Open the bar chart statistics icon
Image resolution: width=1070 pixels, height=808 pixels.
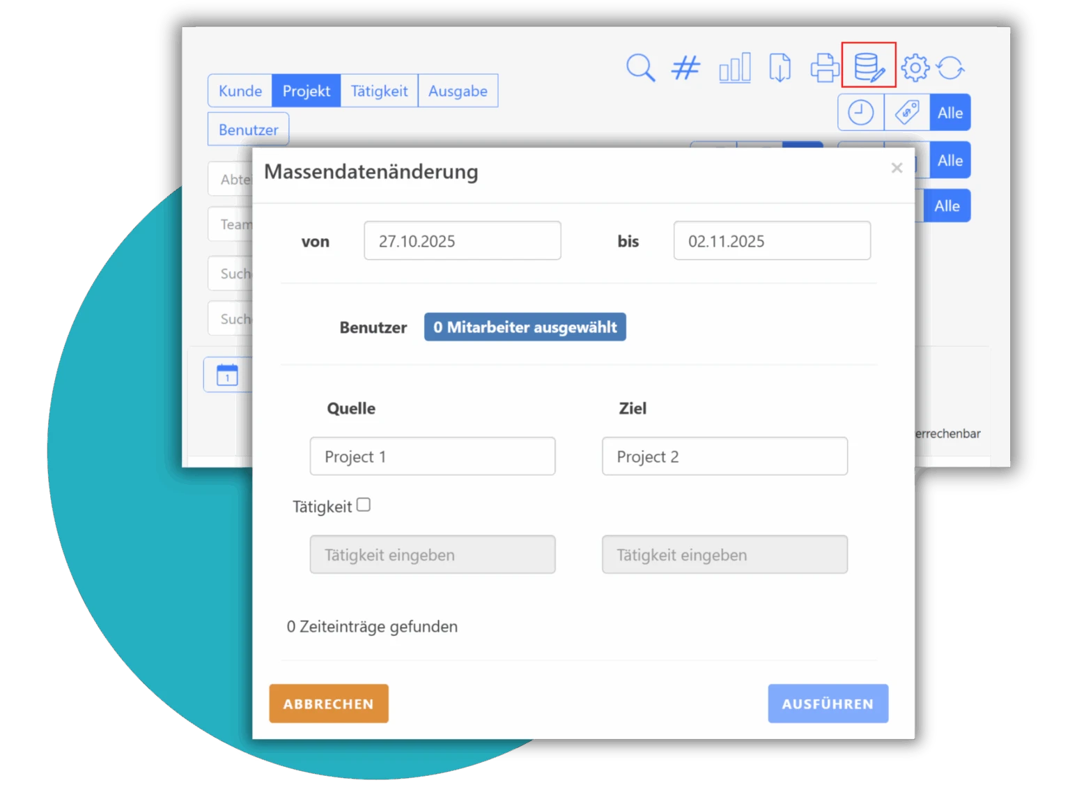pos(734,68)
